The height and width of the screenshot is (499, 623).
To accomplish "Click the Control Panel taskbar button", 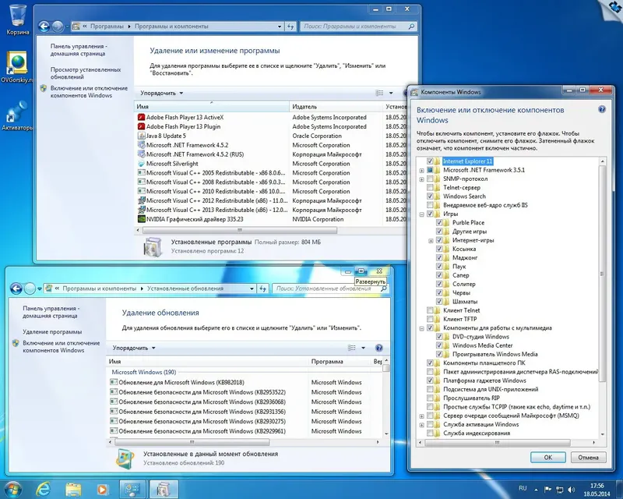I will pyautogui.click(x=132, y=489).
